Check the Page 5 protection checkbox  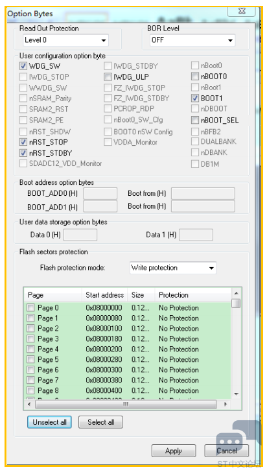30,359
